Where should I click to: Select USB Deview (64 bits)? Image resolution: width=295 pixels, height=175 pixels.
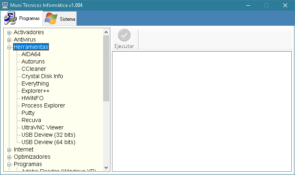[x=48, y=142]
